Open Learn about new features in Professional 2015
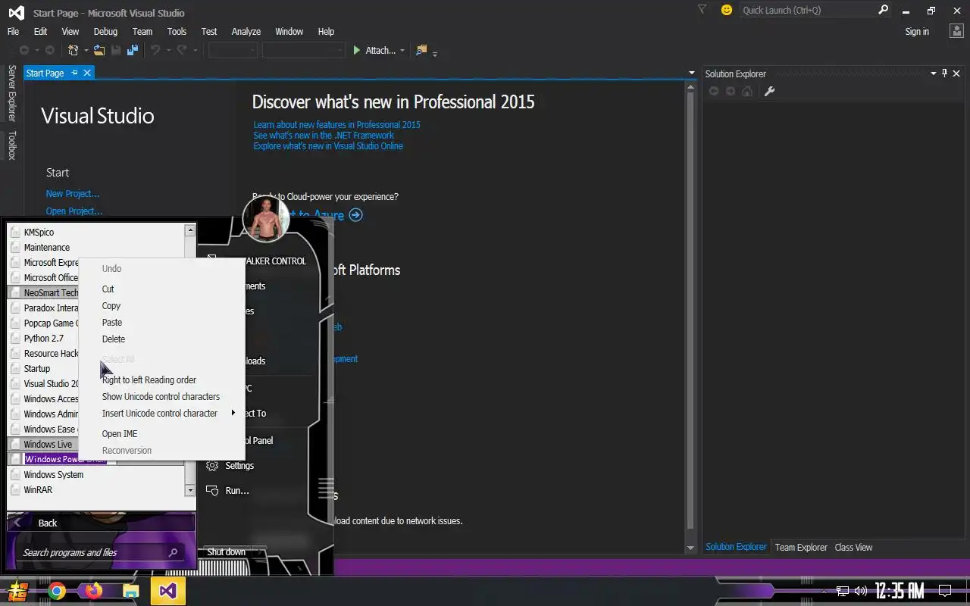The image size is (970, 606). [x=336, y=125]
